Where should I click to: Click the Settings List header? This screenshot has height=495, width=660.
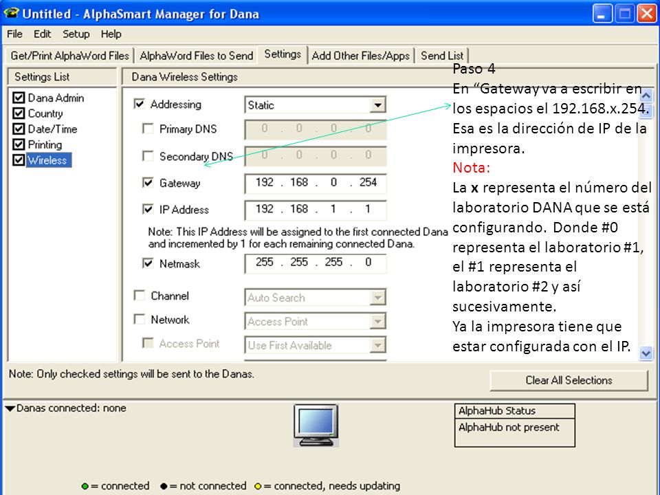click(42, 77)
